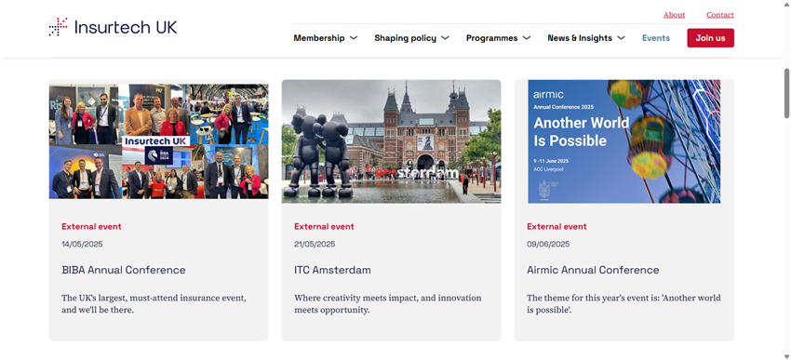Open the Programmes menu item
This screenshot has height=360, width=791.
click(x=492, y=38)
